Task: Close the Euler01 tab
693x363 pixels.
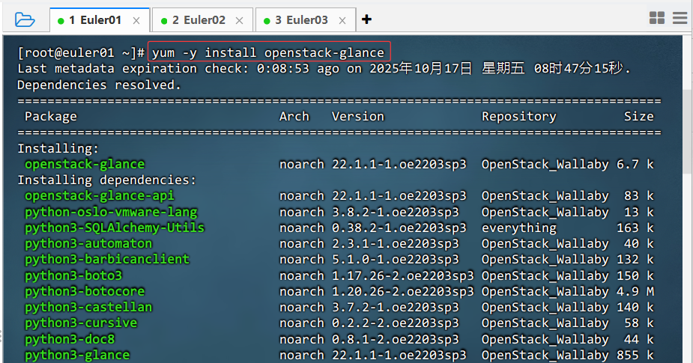Action: tap(136, 21)
